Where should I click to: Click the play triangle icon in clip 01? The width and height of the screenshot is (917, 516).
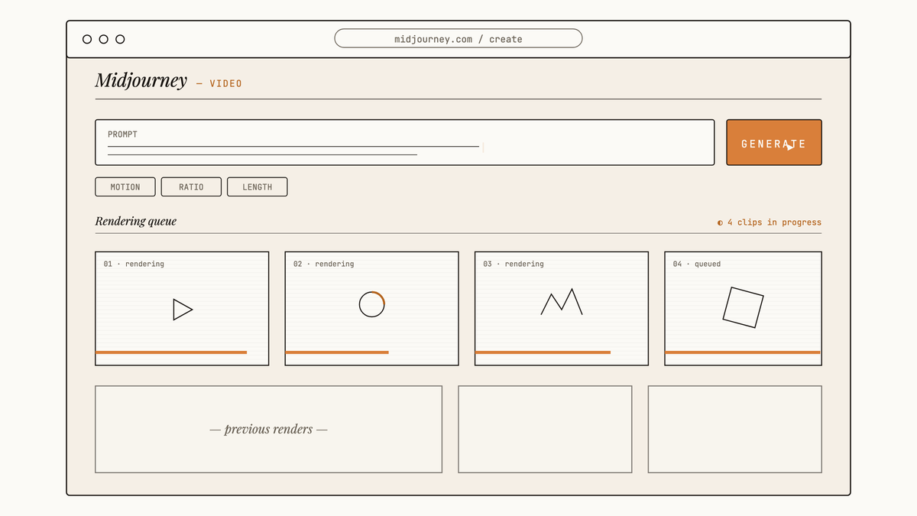(183, 310)
